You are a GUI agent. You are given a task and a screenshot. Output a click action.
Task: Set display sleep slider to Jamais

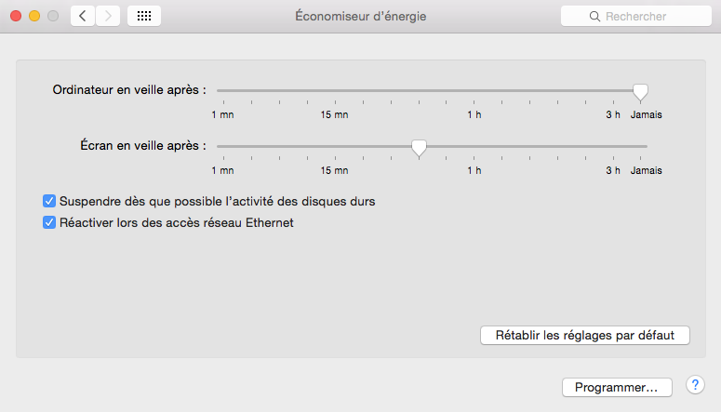pyautogui.click(x=641, y=146)
